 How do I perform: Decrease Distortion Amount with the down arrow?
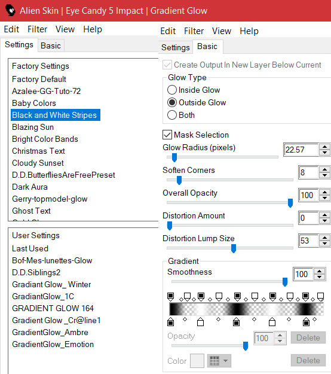(x=324, y=221)
